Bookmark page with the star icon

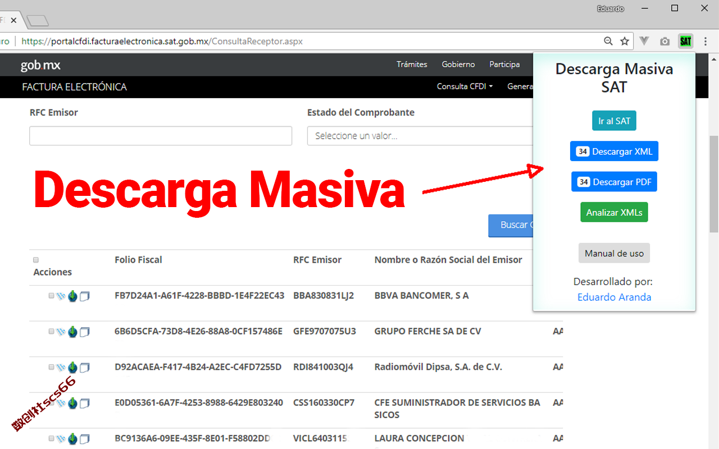(x=624, y=41)
